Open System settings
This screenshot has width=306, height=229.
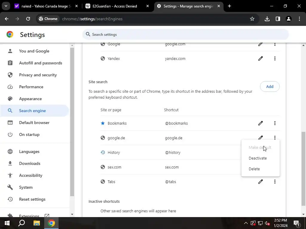(34, 187)
